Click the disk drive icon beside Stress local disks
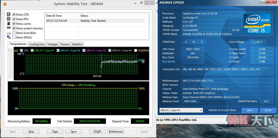Screen dimensions: 278x138 (x=9, y=33)
